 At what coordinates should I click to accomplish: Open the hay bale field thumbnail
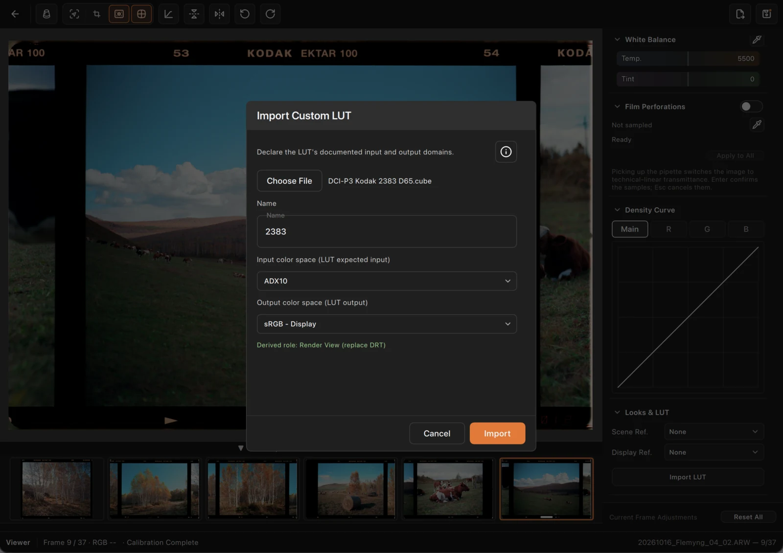[350, 489]
